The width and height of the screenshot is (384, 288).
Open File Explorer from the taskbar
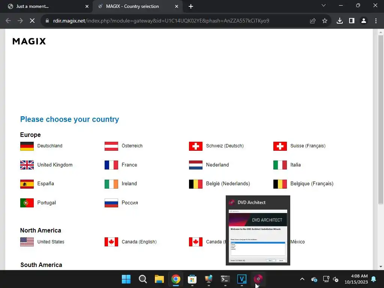(159, 279)
